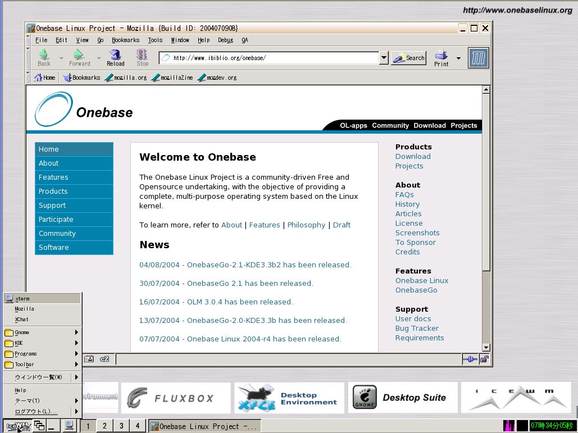Expand the Toolbar submenu
This screenshot has width=578, height=433.
pos(42,364)
